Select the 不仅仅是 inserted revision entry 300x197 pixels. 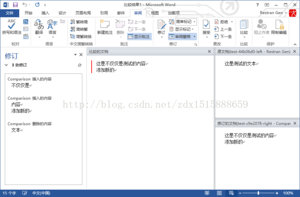click(x=21, y=85)
